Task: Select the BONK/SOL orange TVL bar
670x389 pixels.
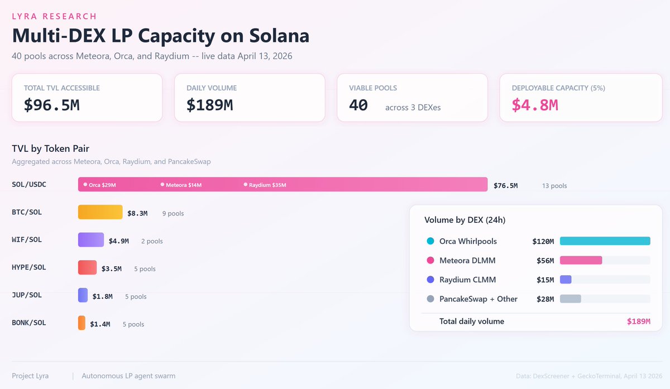Action: pos(82,323)
